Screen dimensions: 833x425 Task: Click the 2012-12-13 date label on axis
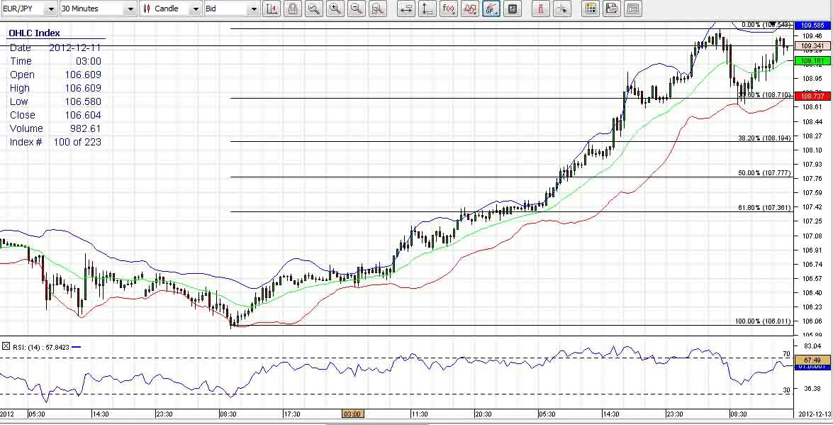(x=815, y=414)
